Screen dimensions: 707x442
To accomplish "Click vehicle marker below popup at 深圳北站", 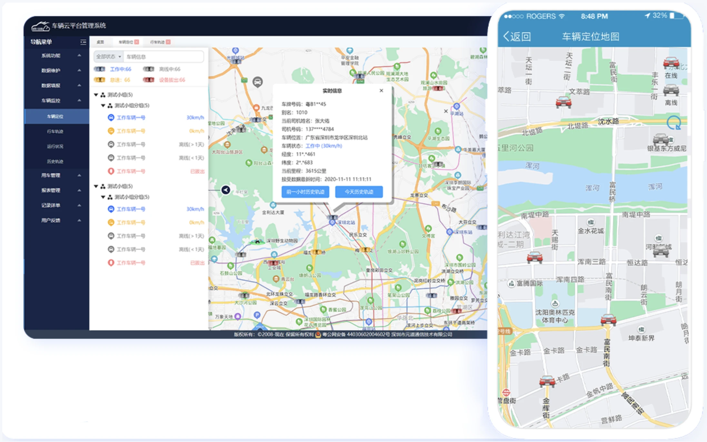I will [333, 218].
